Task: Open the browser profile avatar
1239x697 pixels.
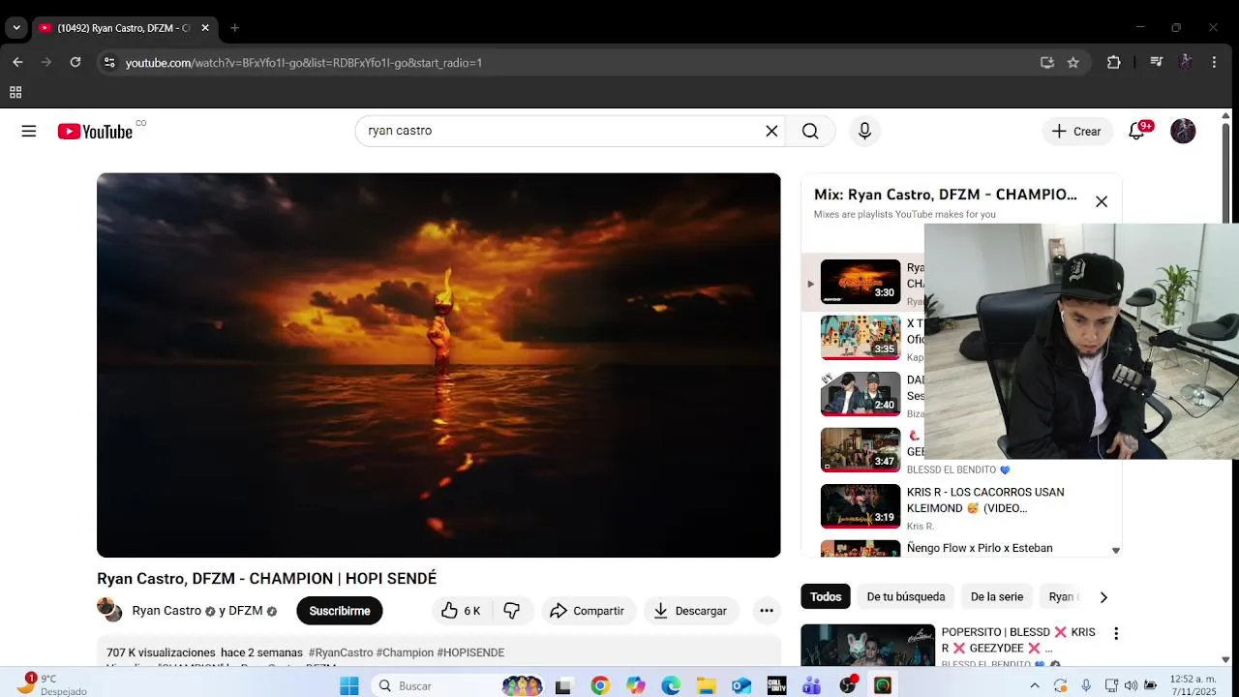Action: coord(1185,62)
